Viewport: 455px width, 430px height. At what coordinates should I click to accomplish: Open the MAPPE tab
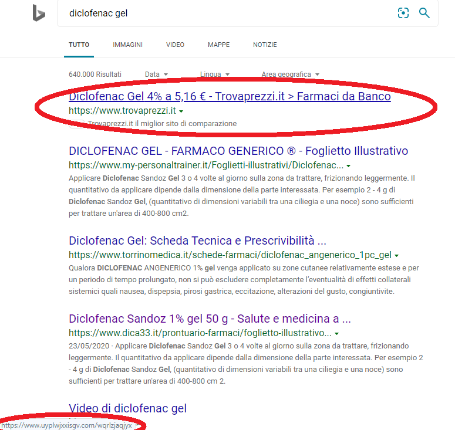coord(218,45)
